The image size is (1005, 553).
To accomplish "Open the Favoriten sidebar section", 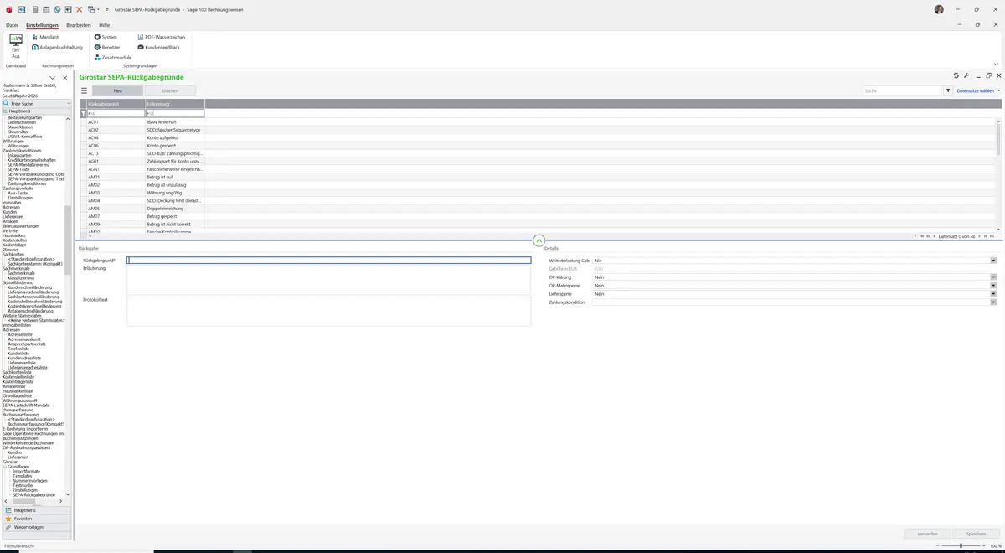I will pyautogui.click(x=36, y=519).
